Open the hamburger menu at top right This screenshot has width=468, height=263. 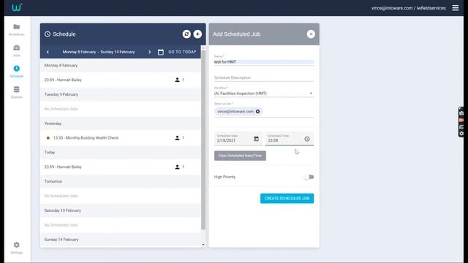click(455, 8)
